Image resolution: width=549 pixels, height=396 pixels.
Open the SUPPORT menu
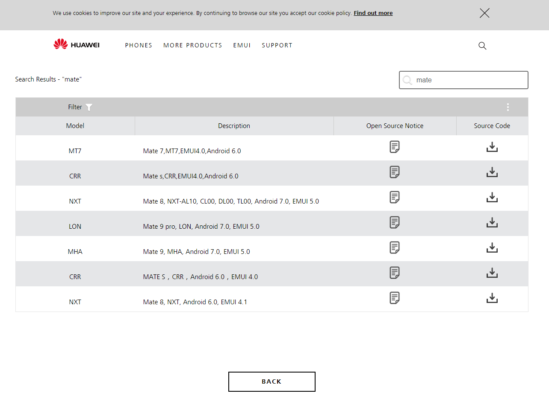click(x=277, y=45)
